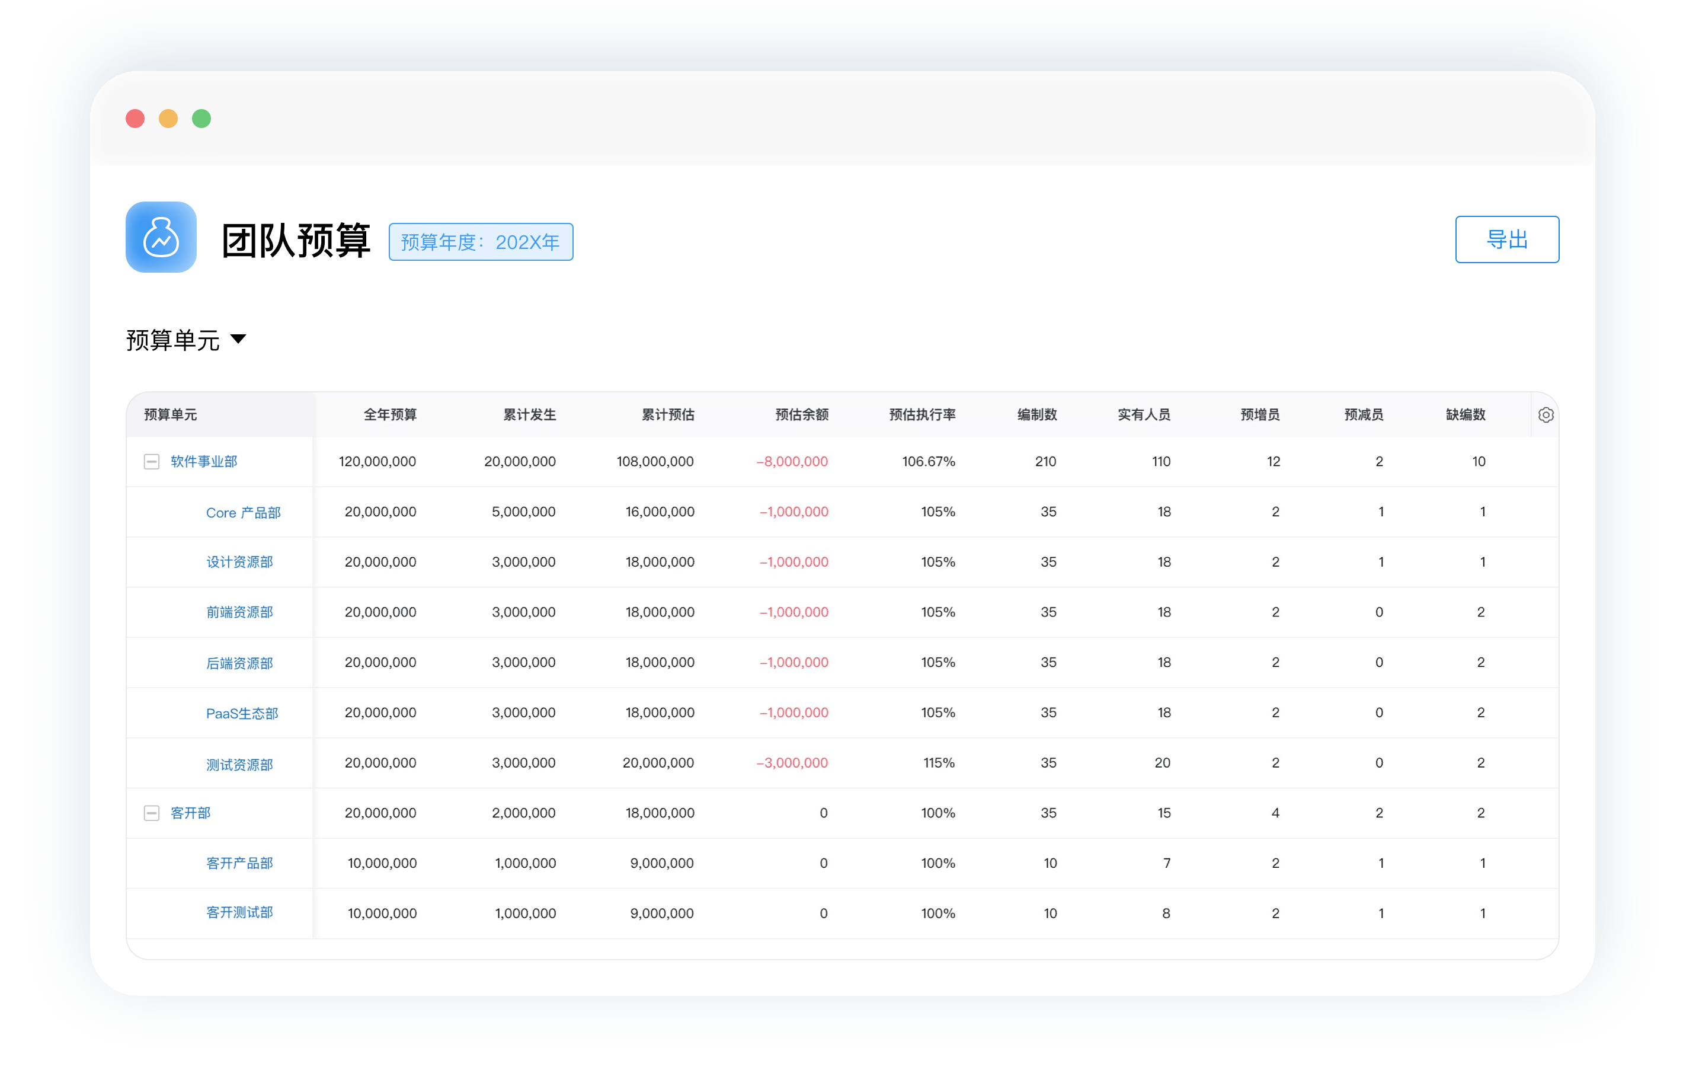The image size is (1683, 1067).
Task: Open the 测试资源部 link
Action: (239, 764)
